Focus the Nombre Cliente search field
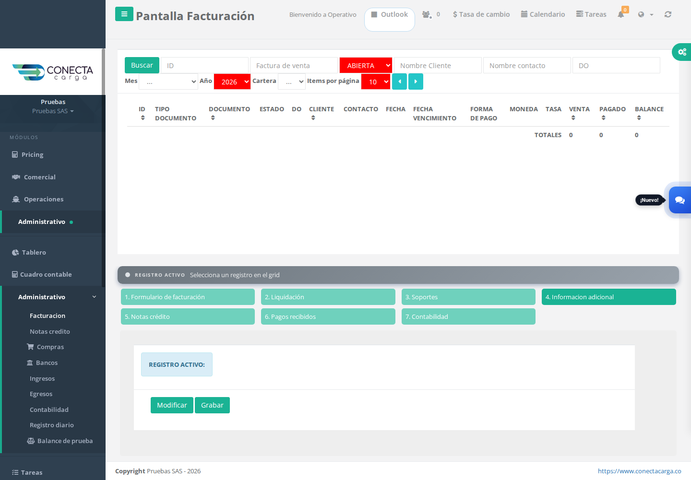This screenshot has width=691, height=480. (x=438, y=65)
